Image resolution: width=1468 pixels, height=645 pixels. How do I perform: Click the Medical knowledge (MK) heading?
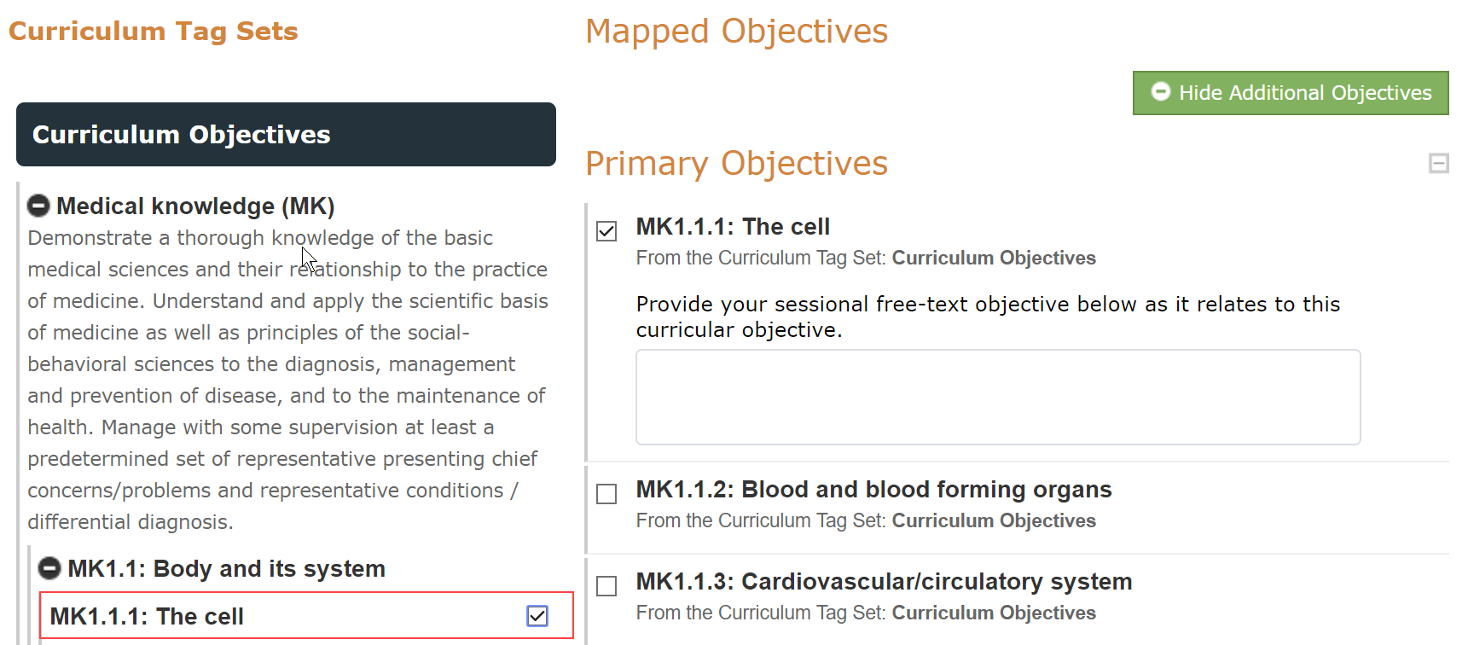point(195,206)
